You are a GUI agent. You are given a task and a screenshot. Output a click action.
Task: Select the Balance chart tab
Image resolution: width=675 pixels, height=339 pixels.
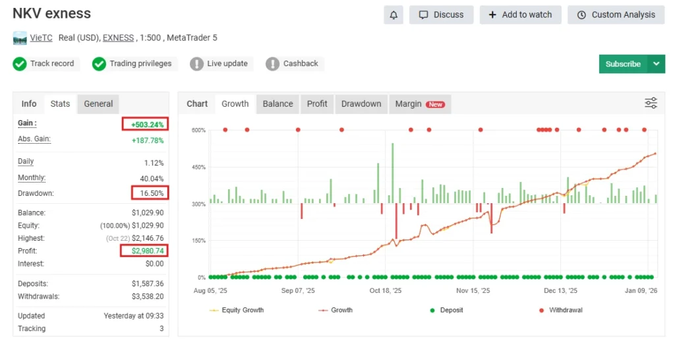tap(278, 104)
